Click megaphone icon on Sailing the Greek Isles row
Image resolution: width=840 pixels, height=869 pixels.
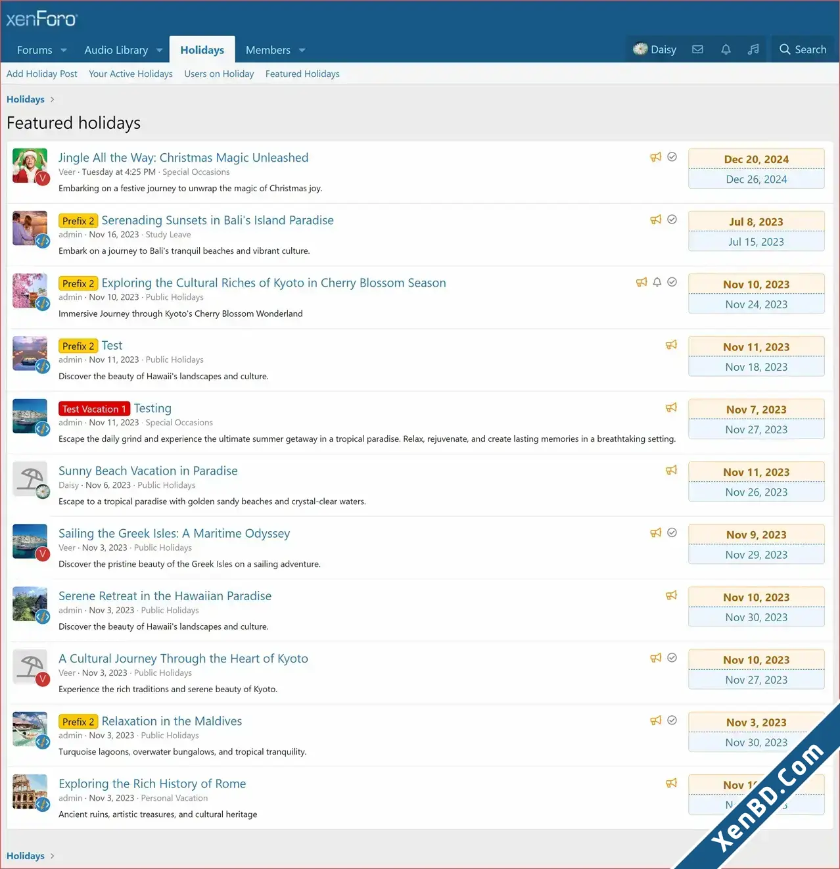point(656,532)
